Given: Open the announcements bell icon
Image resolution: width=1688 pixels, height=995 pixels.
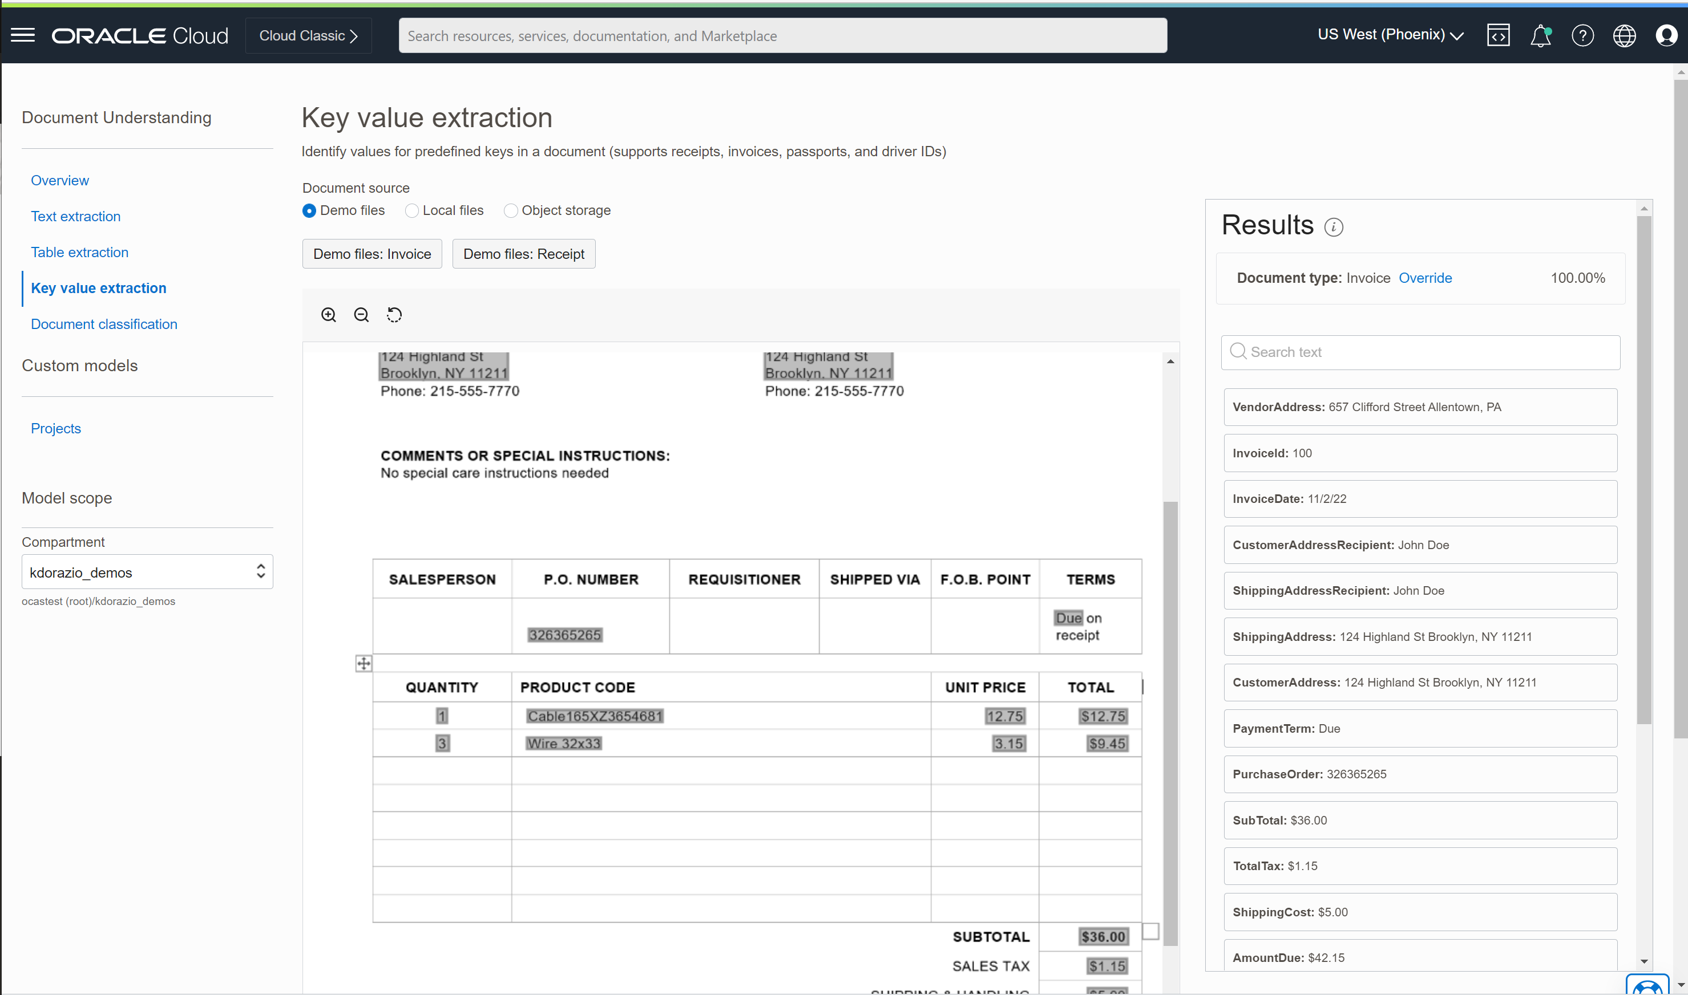Looking at the screenshot, I should point(1540,35).
